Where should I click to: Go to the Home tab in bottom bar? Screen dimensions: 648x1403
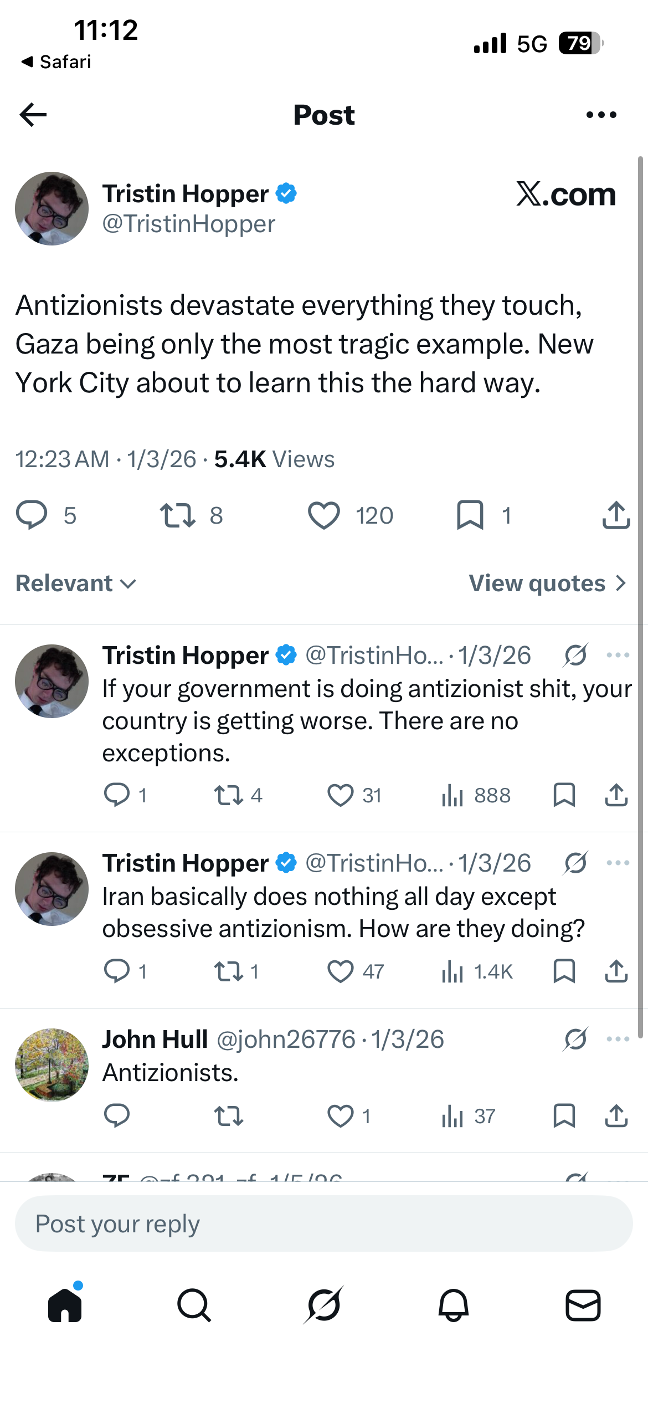pyautogui.click(x=65, y=1304)
